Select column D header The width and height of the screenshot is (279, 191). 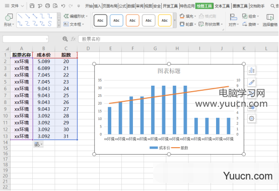(88, 48)
